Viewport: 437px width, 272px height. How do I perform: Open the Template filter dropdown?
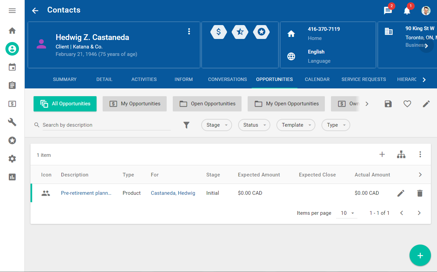[x=296, y=125]
